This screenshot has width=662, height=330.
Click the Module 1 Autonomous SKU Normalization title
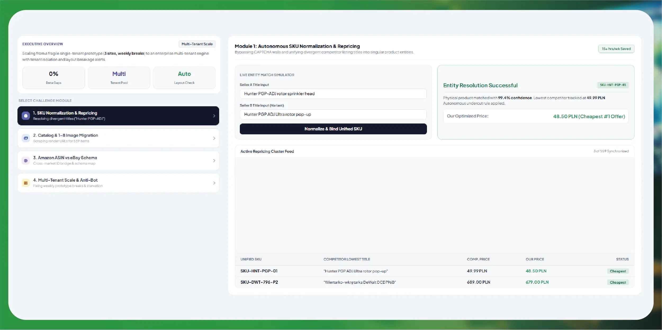297,46
